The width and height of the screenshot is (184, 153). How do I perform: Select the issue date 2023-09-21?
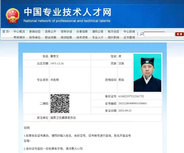125,111
